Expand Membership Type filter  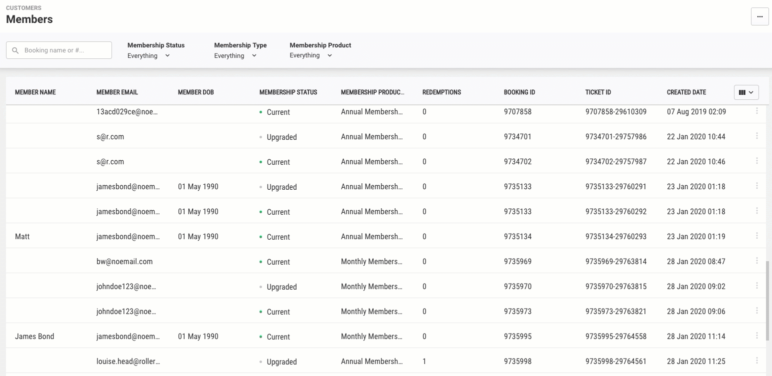[x=235, y=55]
